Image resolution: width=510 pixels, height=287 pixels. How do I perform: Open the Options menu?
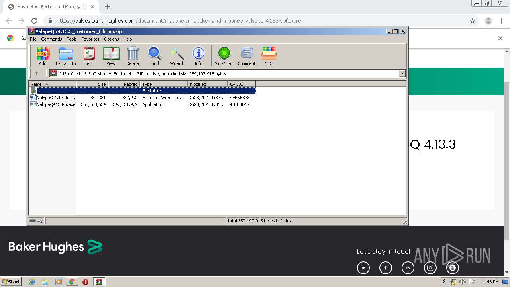[x=112, y=39]
